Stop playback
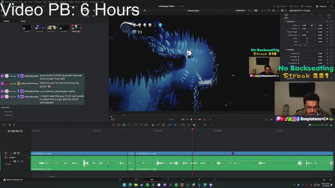This screenshot has width=335, height=188. click(191, 119)
